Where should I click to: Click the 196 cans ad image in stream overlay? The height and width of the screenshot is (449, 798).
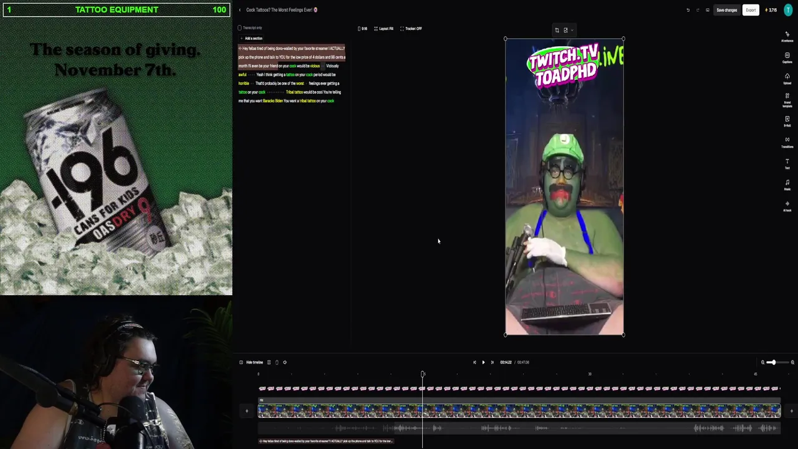116,157
